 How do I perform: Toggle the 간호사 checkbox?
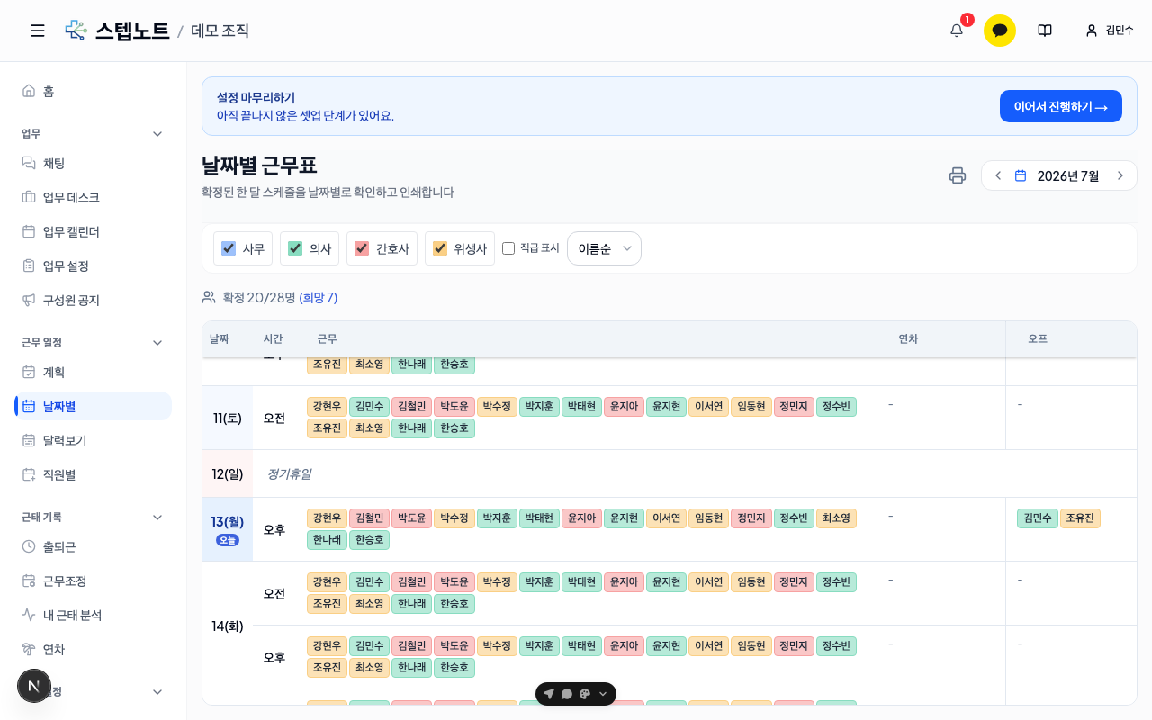coord(362,248)
